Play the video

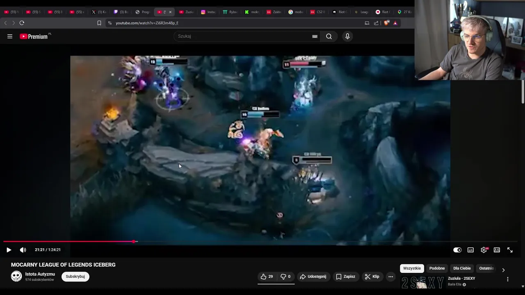pyautogui.click(x=9, y=250)
